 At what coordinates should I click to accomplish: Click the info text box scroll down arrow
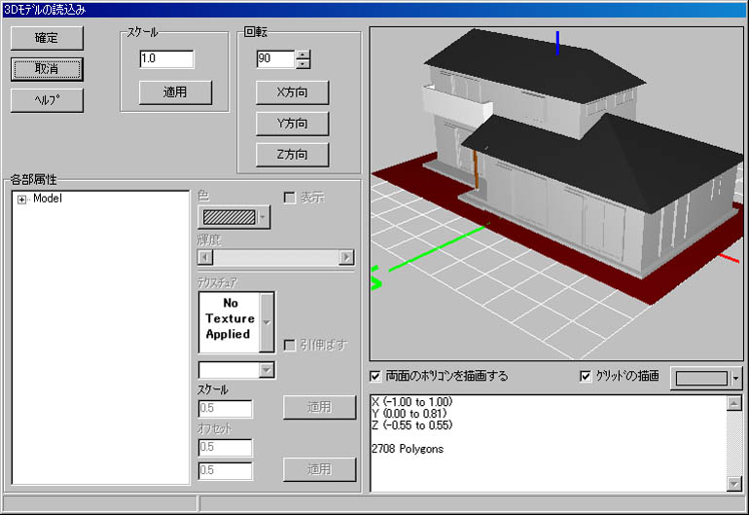[x=733, y=484]
